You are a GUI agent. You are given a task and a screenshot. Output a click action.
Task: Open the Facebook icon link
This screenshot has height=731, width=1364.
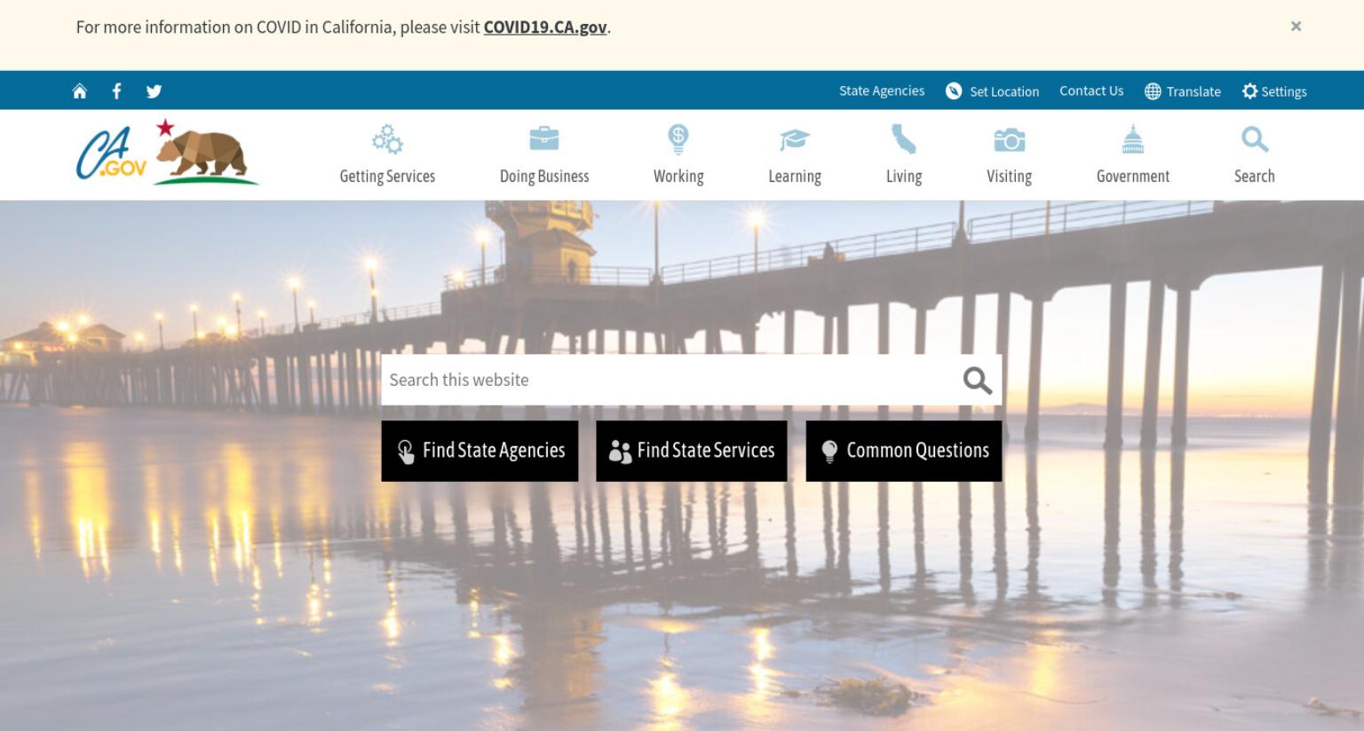116,91
